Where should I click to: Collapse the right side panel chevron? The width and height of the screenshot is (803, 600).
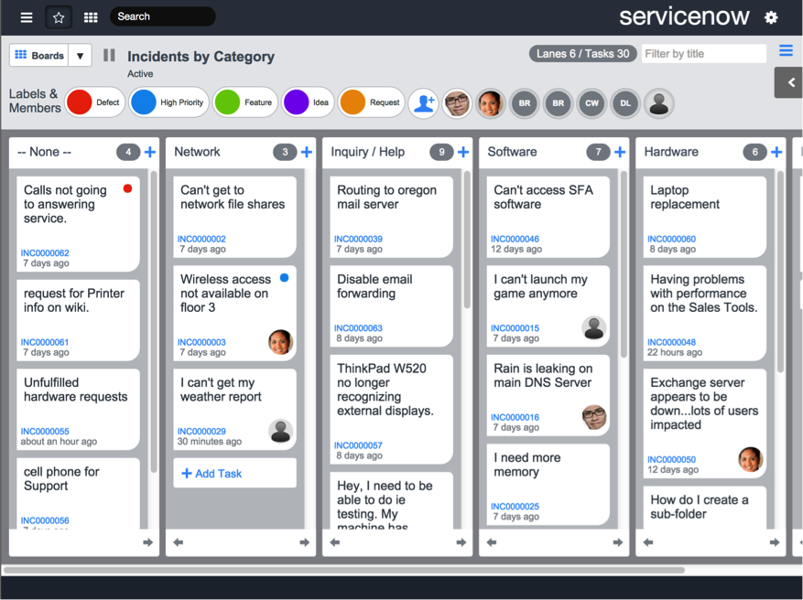pyautogui.click(x=788, y=82)
